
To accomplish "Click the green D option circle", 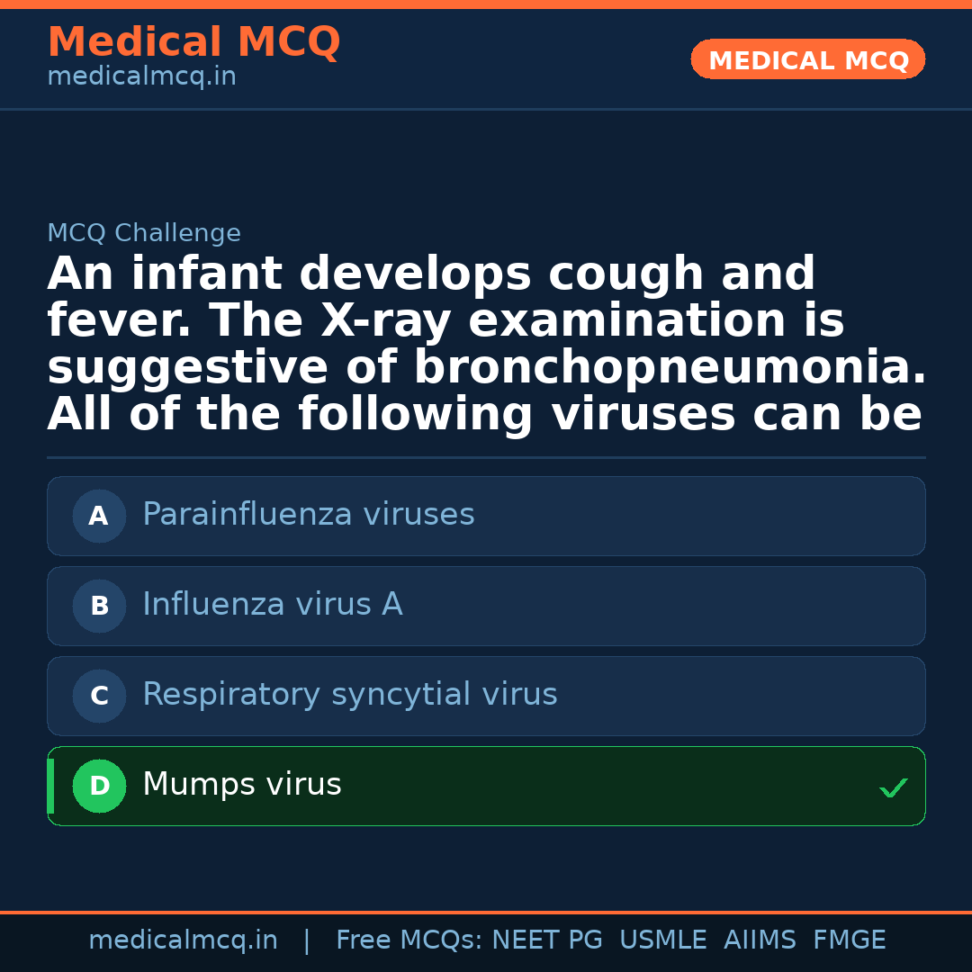I will pyautogui.click(x=99, y=787).
